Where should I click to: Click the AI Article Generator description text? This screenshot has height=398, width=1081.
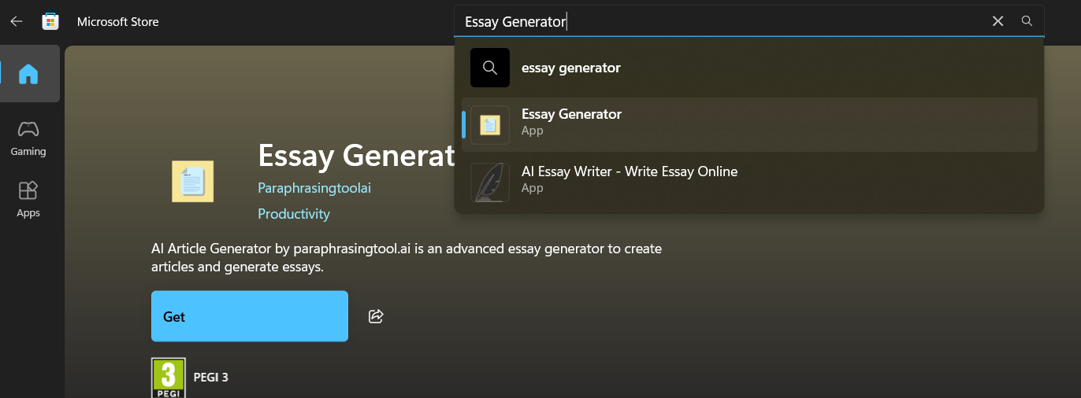[406, 258]
